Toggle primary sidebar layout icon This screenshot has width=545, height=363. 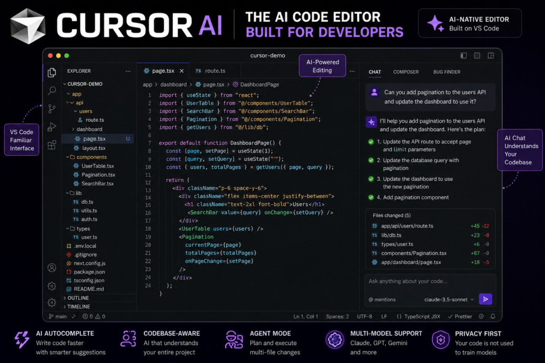(464, 55)
